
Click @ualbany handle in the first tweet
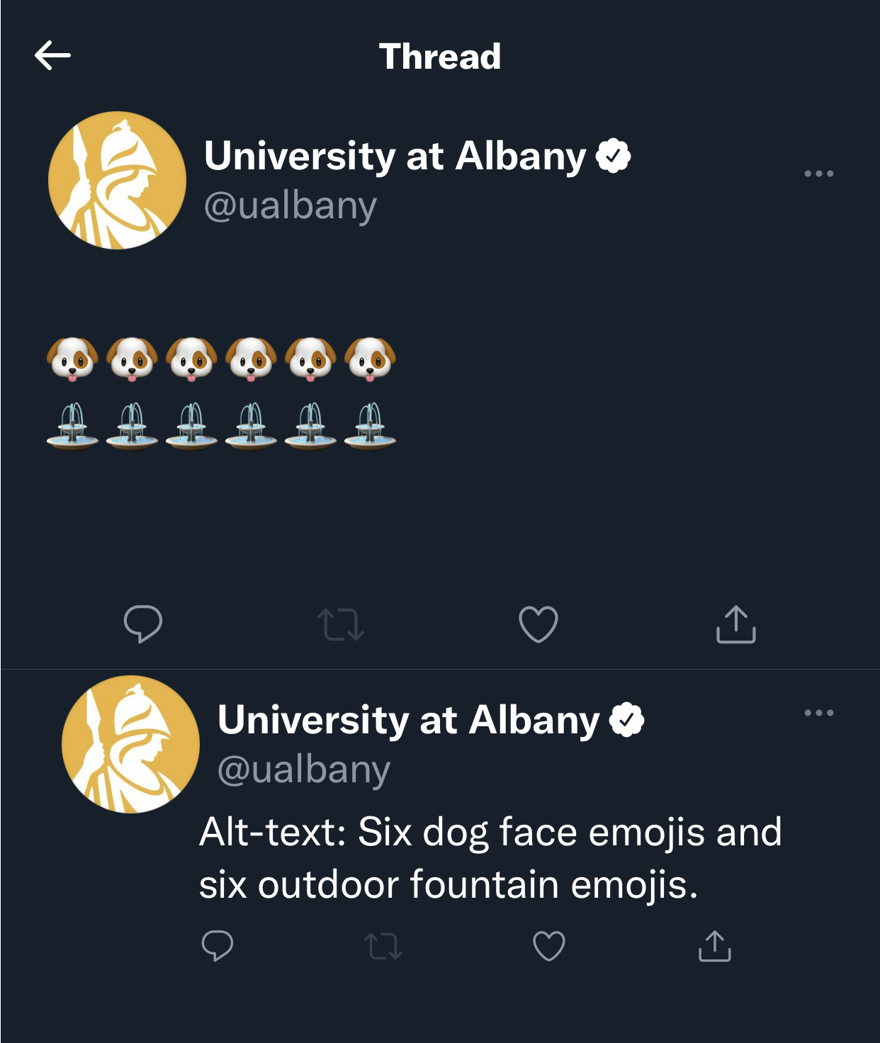click(290, 206)
